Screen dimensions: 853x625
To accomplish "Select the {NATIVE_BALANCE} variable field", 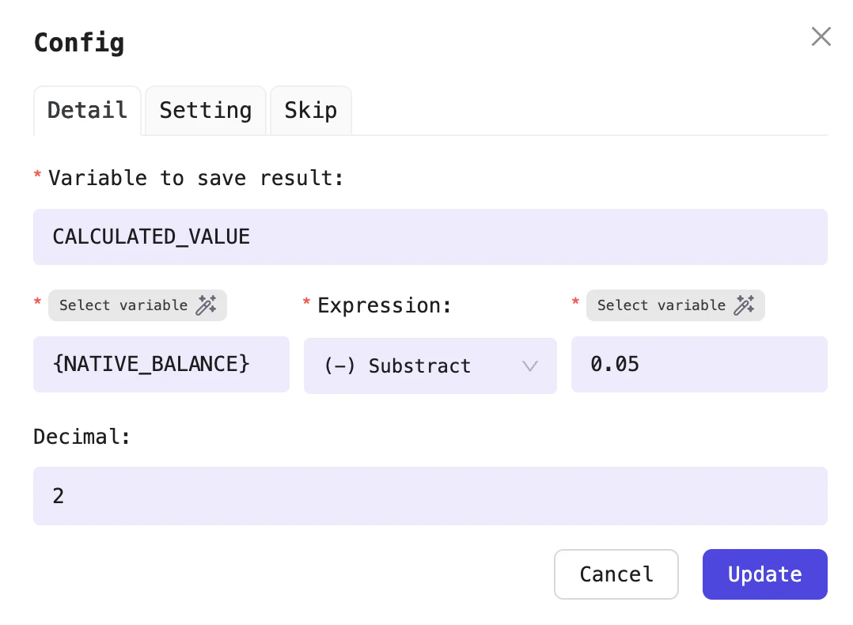I will (x=161, y=364).
